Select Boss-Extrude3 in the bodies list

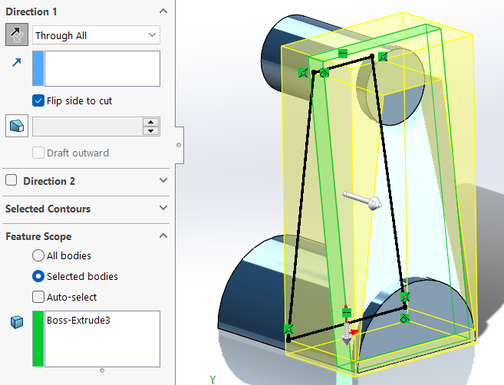click(78, 320)
